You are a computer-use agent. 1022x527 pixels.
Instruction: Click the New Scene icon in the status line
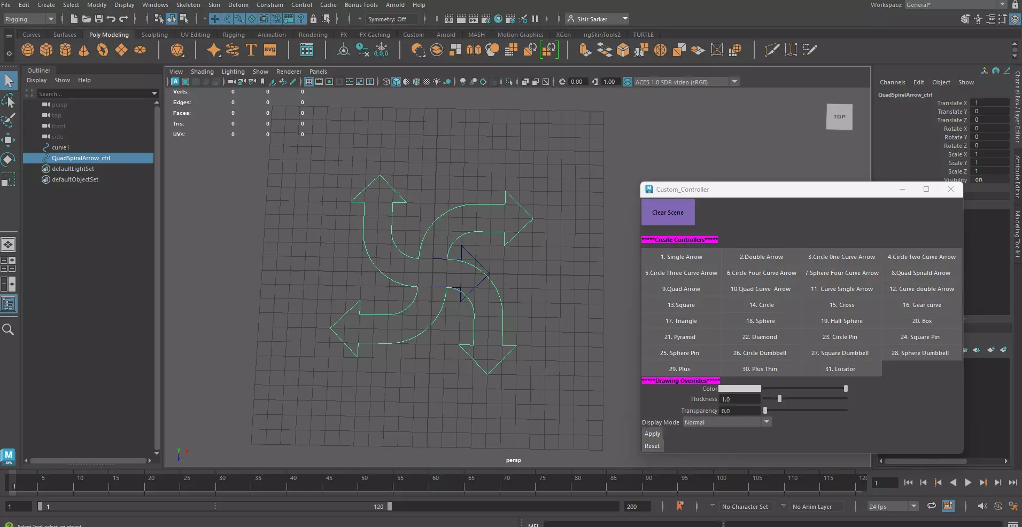tap(74, 19)
